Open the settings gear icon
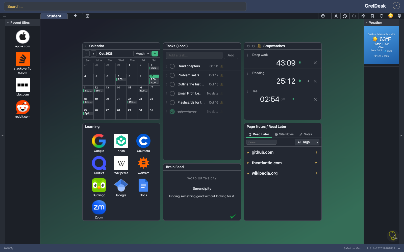 pos(399,16)
